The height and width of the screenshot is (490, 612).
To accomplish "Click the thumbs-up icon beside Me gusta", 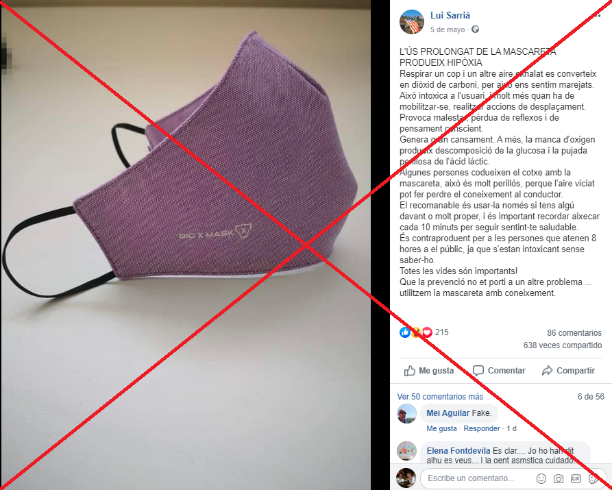I will point(409,371).
